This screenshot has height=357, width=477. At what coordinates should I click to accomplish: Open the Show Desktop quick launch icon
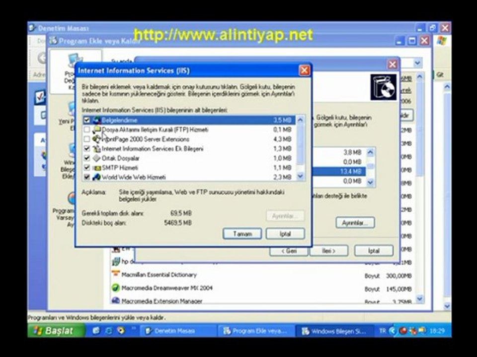click(x=96, y=331)
